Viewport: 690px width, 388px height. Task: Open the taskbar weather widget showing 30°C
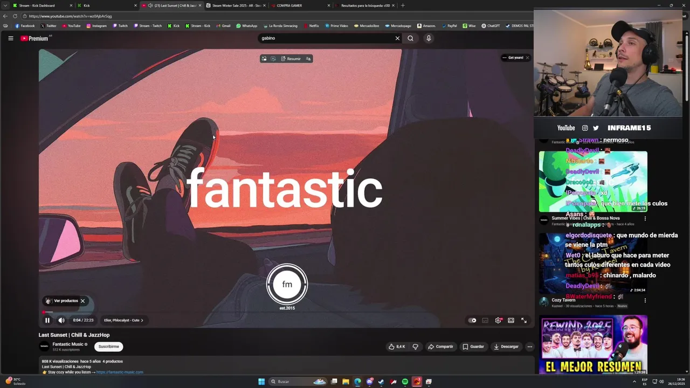(x=16, y=382)
